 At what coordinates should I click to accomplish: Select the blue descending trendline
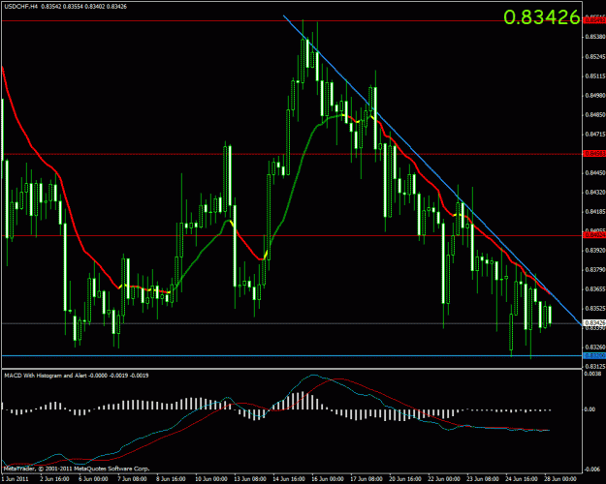tap(431, 169)
